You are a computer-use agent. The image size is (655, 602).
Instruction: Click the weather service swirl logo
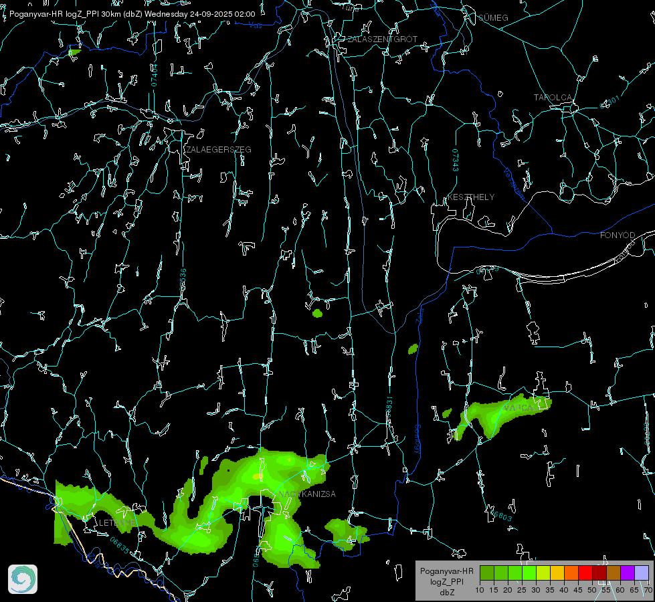click(x=23, y=579)
